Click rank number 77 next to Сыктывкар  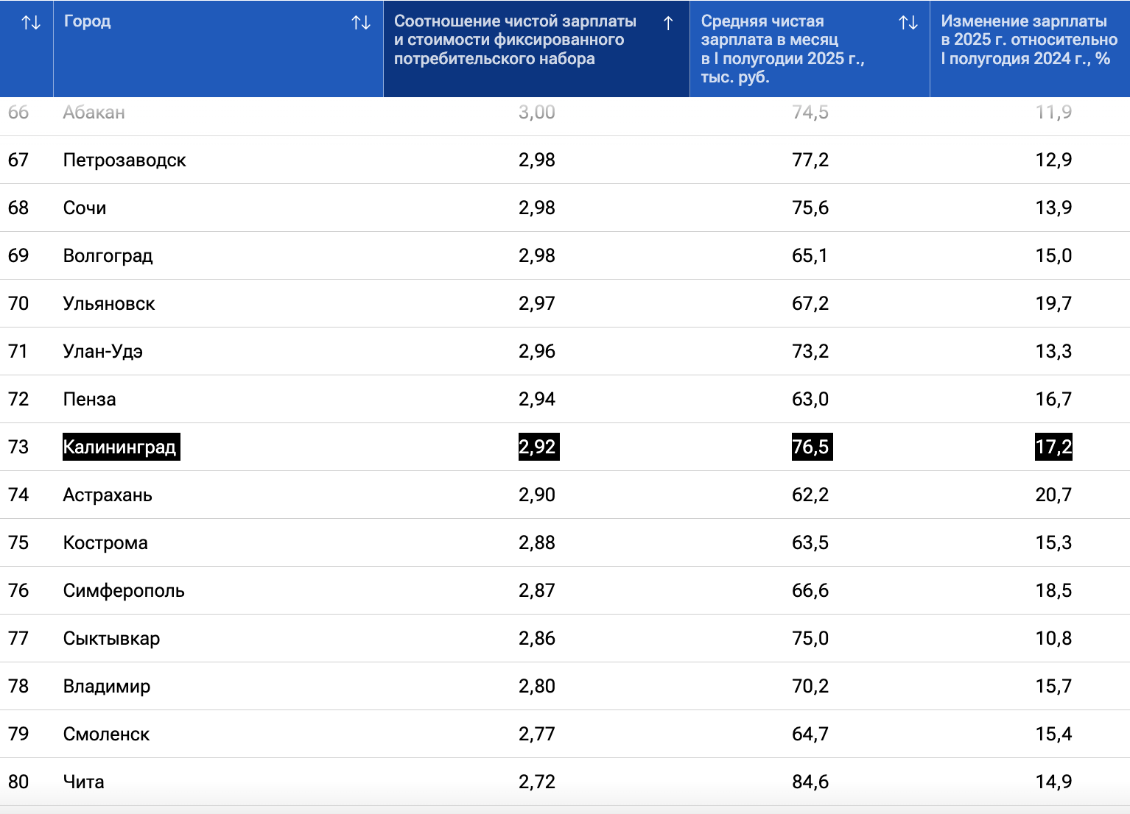pyautogui.click(x=18, y=638)
